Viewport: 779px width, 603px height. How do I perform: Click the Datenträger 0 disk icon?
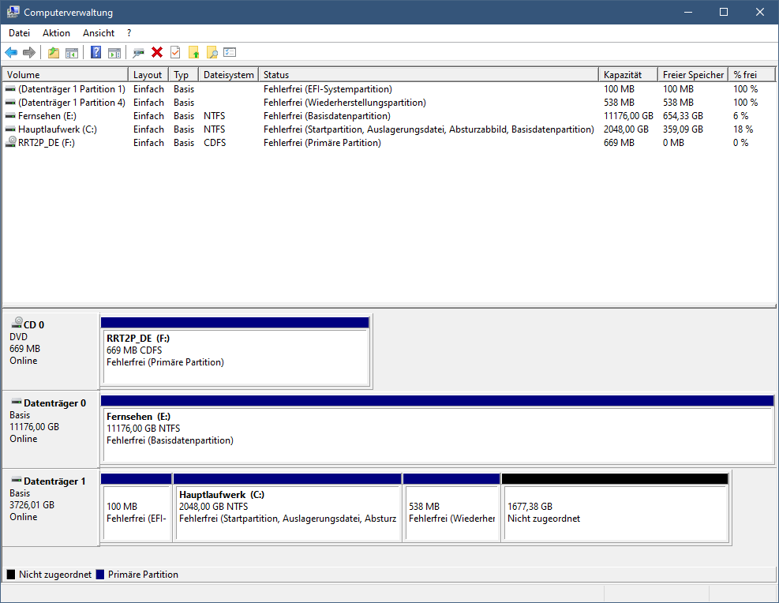pos(17,401)
